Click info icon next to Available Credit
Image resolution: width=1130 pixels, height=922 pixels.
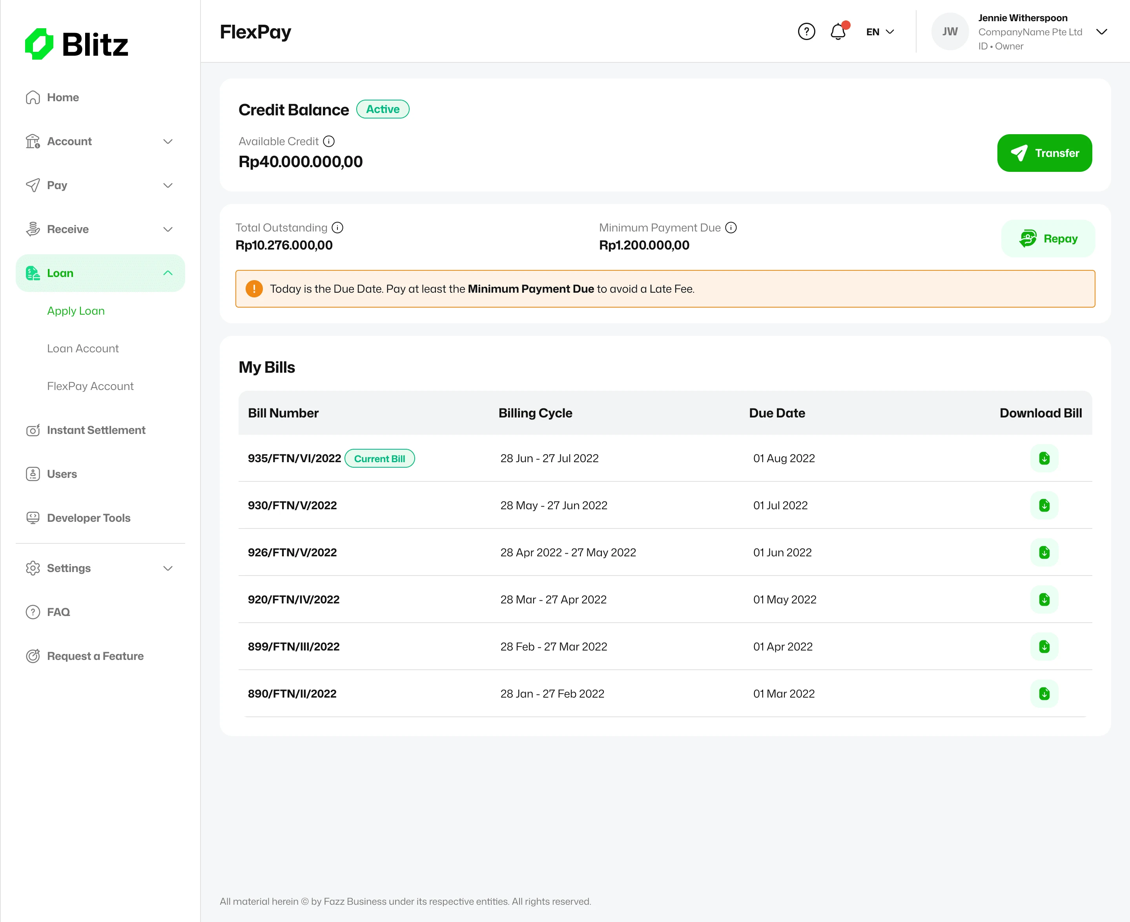point(329,141)
